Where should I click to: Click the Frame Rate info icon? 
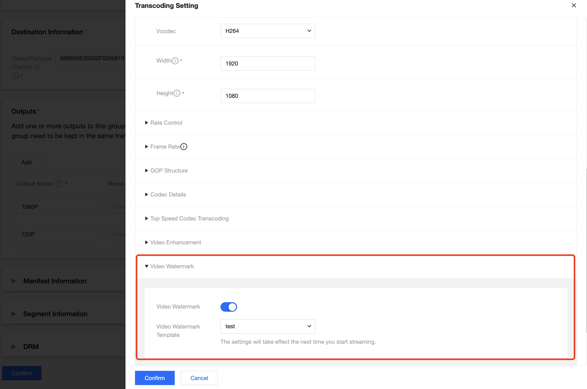point(184,147)
